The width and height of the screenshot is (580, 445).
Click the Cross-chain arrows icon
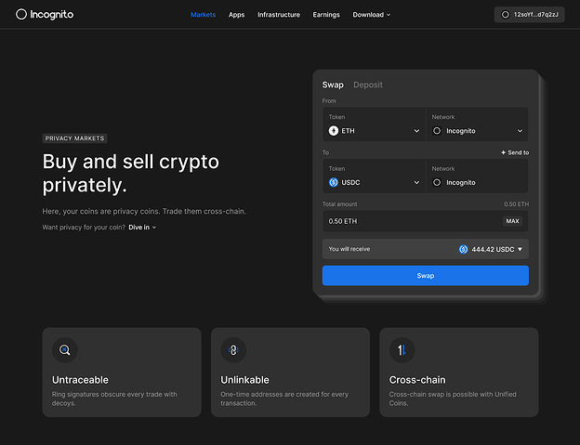pyautogui.click(x=402, y=350)
